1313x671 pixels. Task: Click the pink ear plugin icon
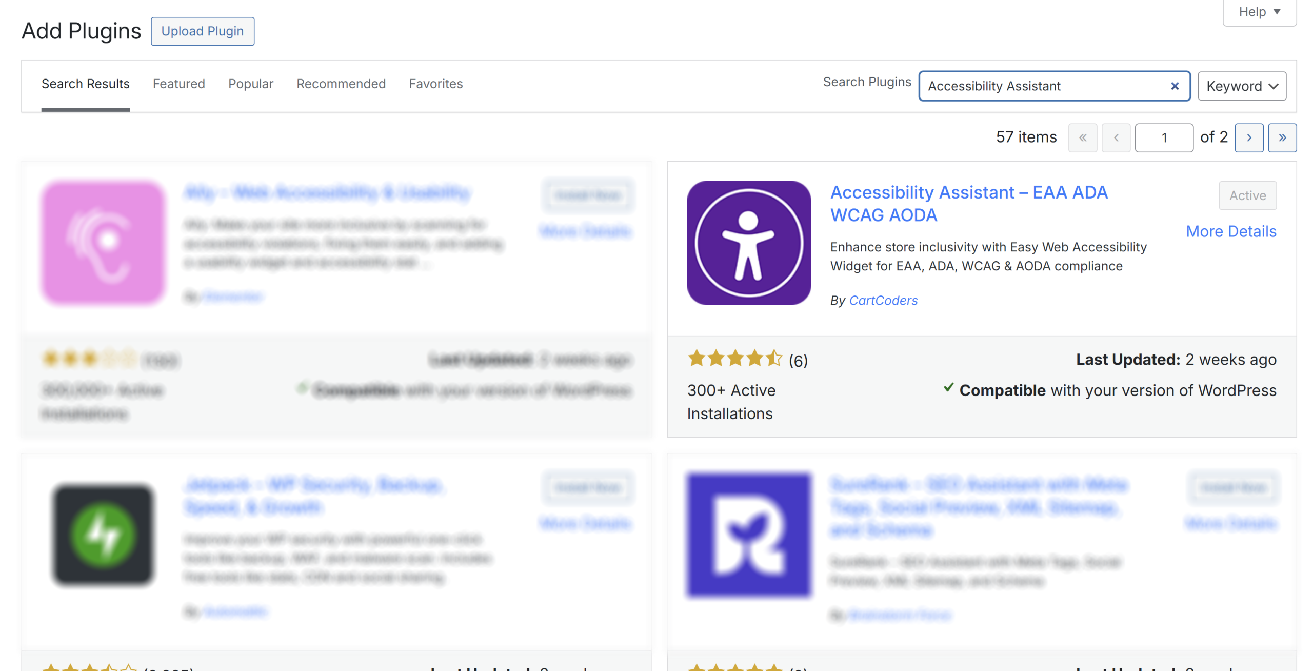(x=103, y=243)
